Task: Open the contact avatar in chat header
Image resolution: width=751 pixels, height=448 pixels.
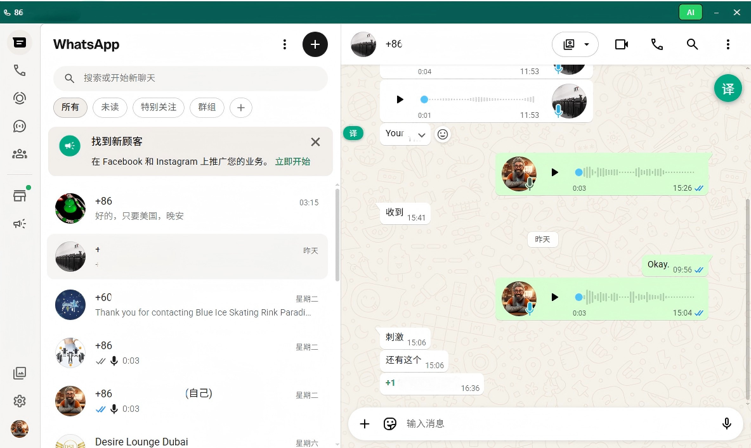Action: click(x=363, y=44)
